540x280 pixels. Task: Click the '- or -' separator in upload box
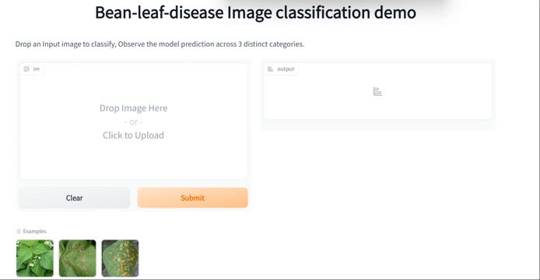coord(133,122)
